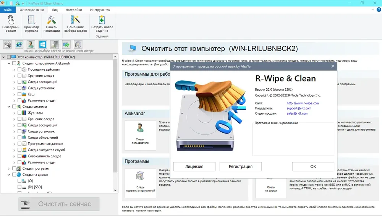
Task: Open the Файл menu
Action: click(8, 10)
